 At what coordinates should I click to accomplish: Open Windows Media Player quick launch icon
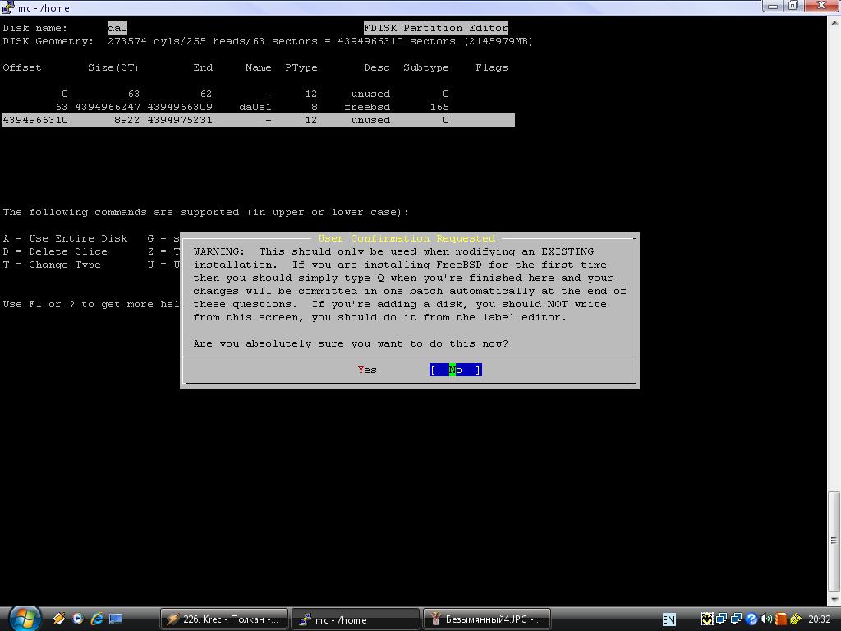[78, 619]
